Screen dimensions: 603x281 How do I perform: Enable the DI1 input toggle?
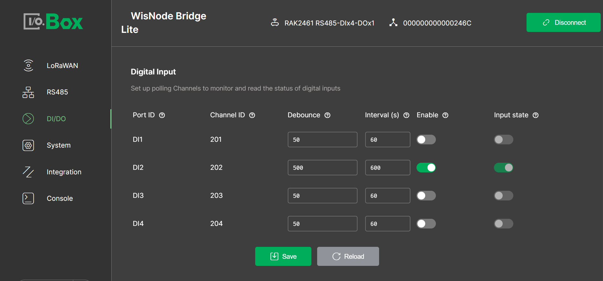[x=426, y=140]
